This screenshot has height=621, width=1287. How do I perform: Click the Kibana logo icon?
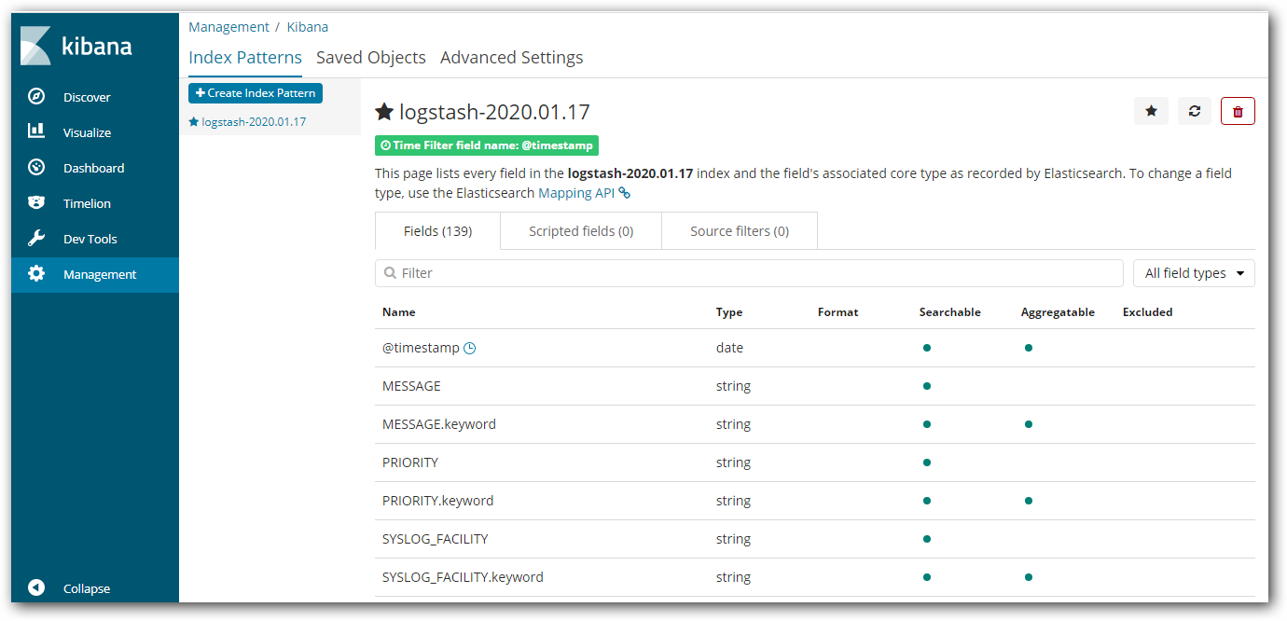pyautogui.click(x=35, y=46)
